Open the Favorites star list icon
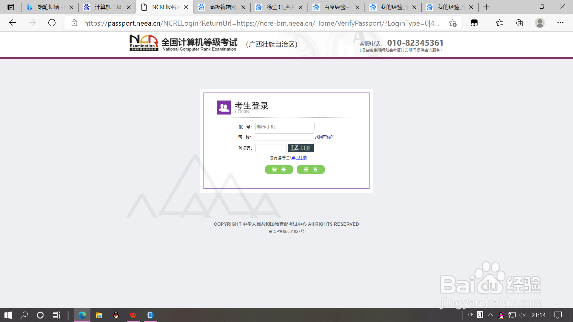This screenshot has width=573, height=322. pos(500,23)
